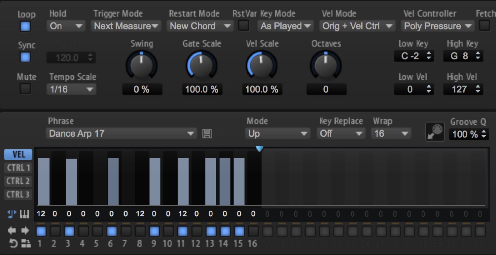
Task: Save the phrase with the floppy disk icon
Action: pos(207,134)
